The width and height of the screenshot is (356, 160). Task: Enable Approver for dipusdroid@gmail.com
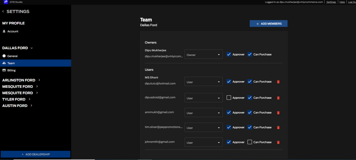[229, 98]
